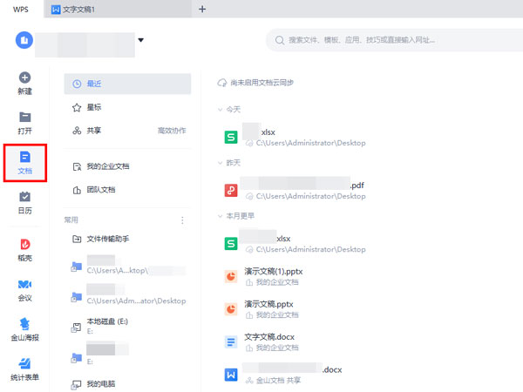Open the 日历 calendar icon
Viewport: 523px width, 392px height.
point(24,197)
